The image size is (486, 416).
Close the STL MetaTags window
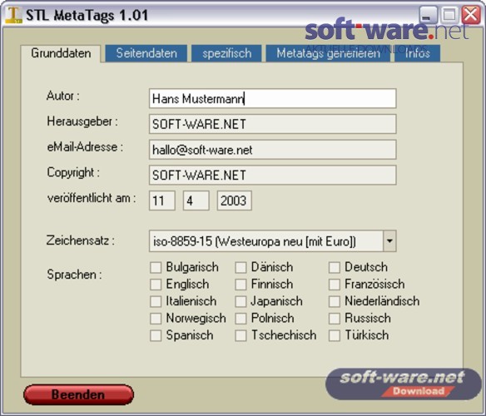click(x=471, y=15)
